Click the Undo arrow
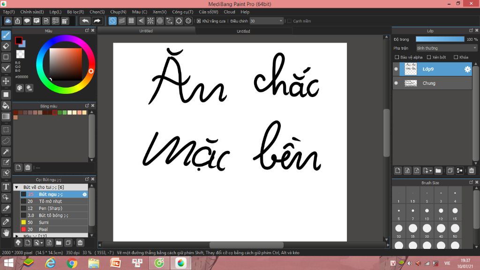480x270 pixels. pos(85,21)
